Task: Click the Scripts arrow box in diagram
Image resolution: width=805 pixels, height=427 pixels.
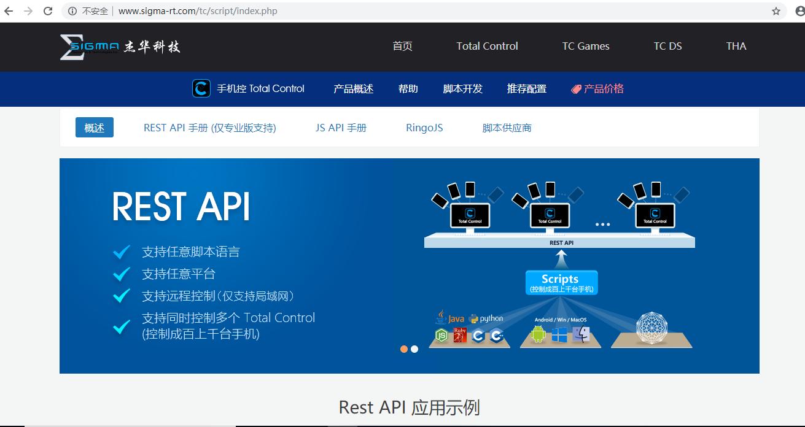Action: point(561,282)
